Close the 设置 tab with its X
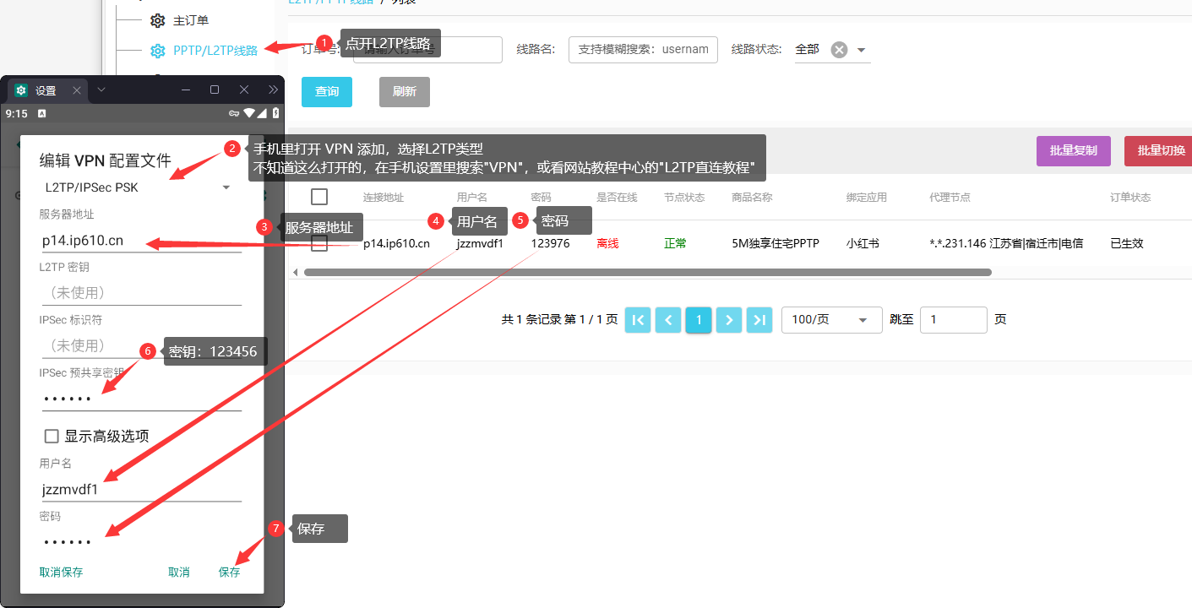This screenshot has height=608, width=1192. pyautogui.click(x=76, y=90)
